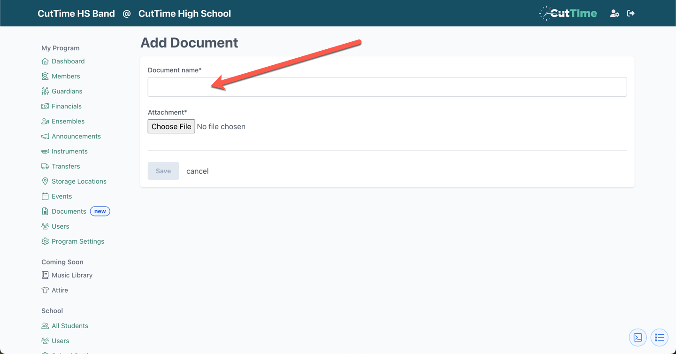Screen dimensions: 676x354
Task: Open Program Settings from sidebar
Action: [x=78, y=241]
